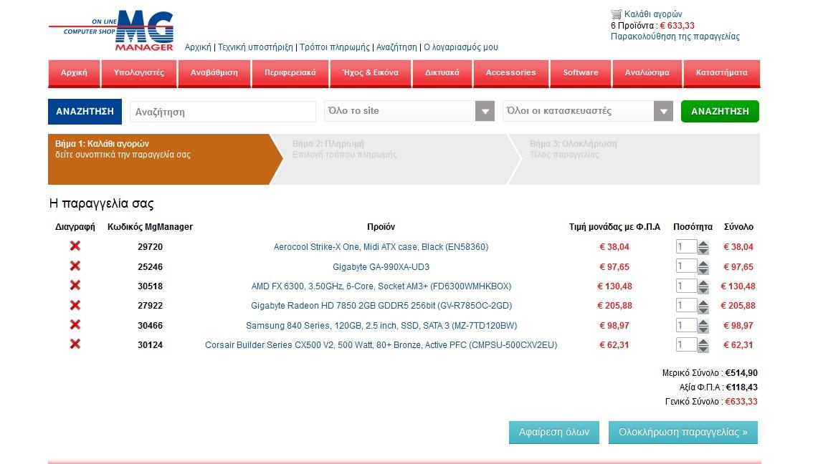The image size is (818, 464).
Task: Open Ο λογαριασμός μου link
Action: pos(461,47)
